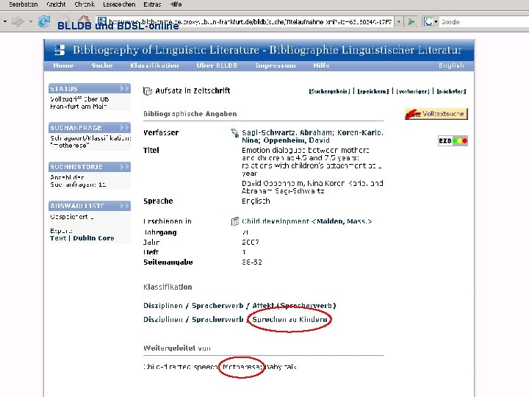Switch site language to English
Image resolution: width=529 pixels, height=397 pixels.
[x=451, y=65]
